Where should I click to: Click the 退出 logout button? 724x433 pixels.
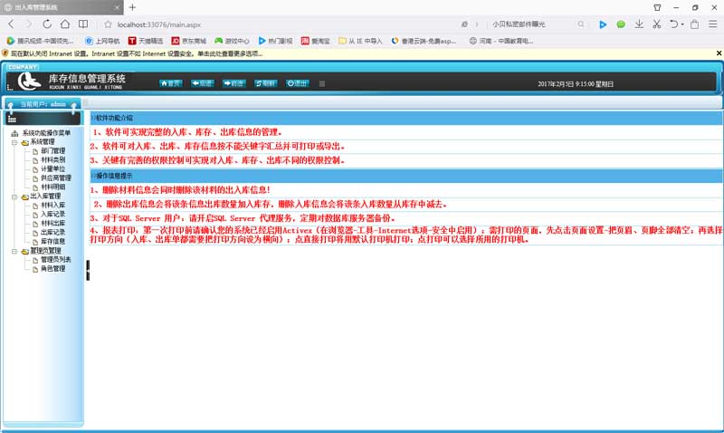point(298,83)
